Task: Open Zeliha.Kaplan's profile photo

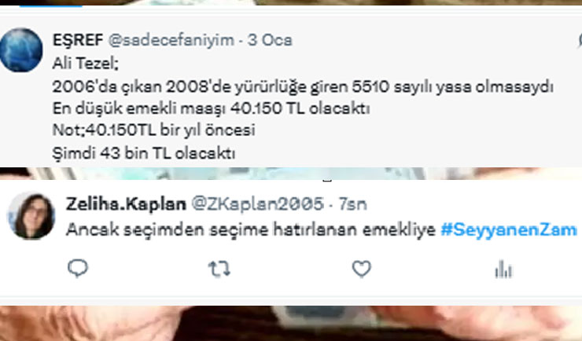Action: (x=31, y=216)
